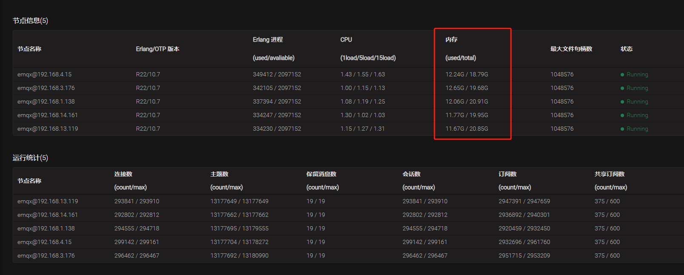The height and width of the screenshot is (275, 684).
Task: Click the green Running dot for emqx@192.168.4.15
Action: pyautogui.click(x=622, y=75)
